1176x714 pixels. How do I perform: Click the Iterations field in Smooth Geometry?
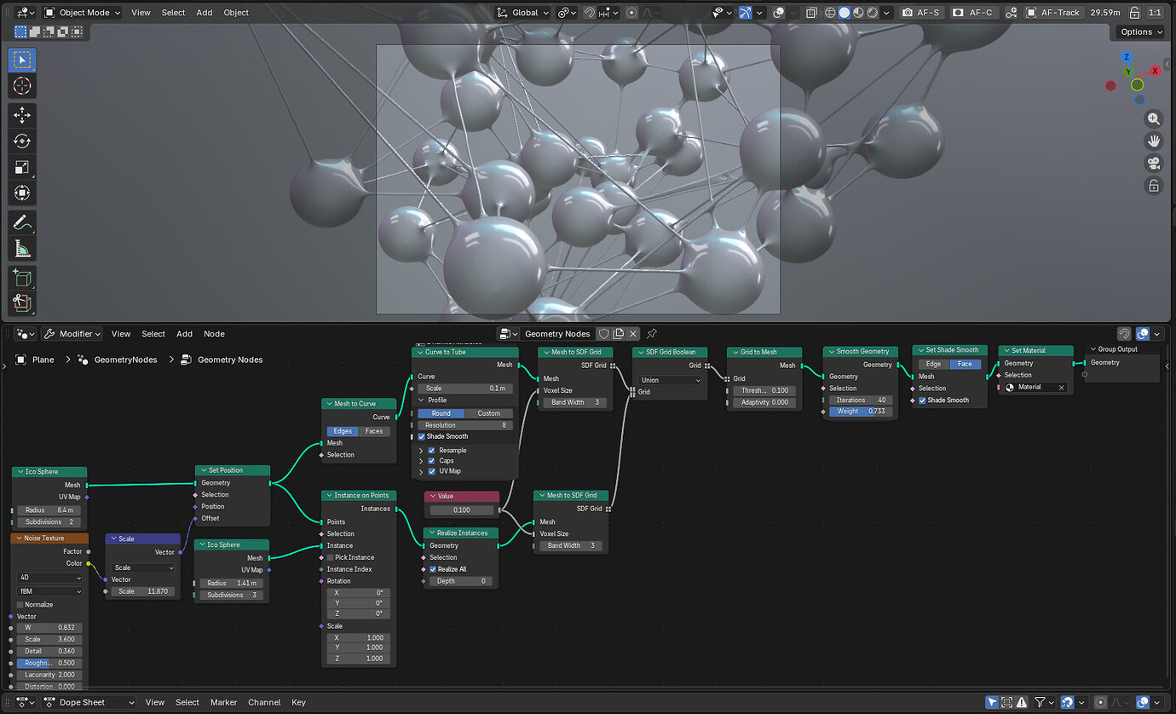point(859,400)
